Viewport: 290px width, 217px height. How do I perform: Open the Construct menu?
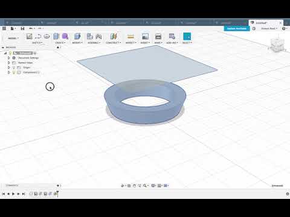point(114,43)
